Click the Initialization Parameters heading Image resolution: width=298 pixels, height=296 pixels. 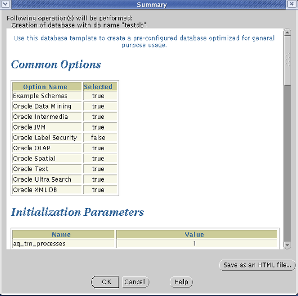coord(78,212)
